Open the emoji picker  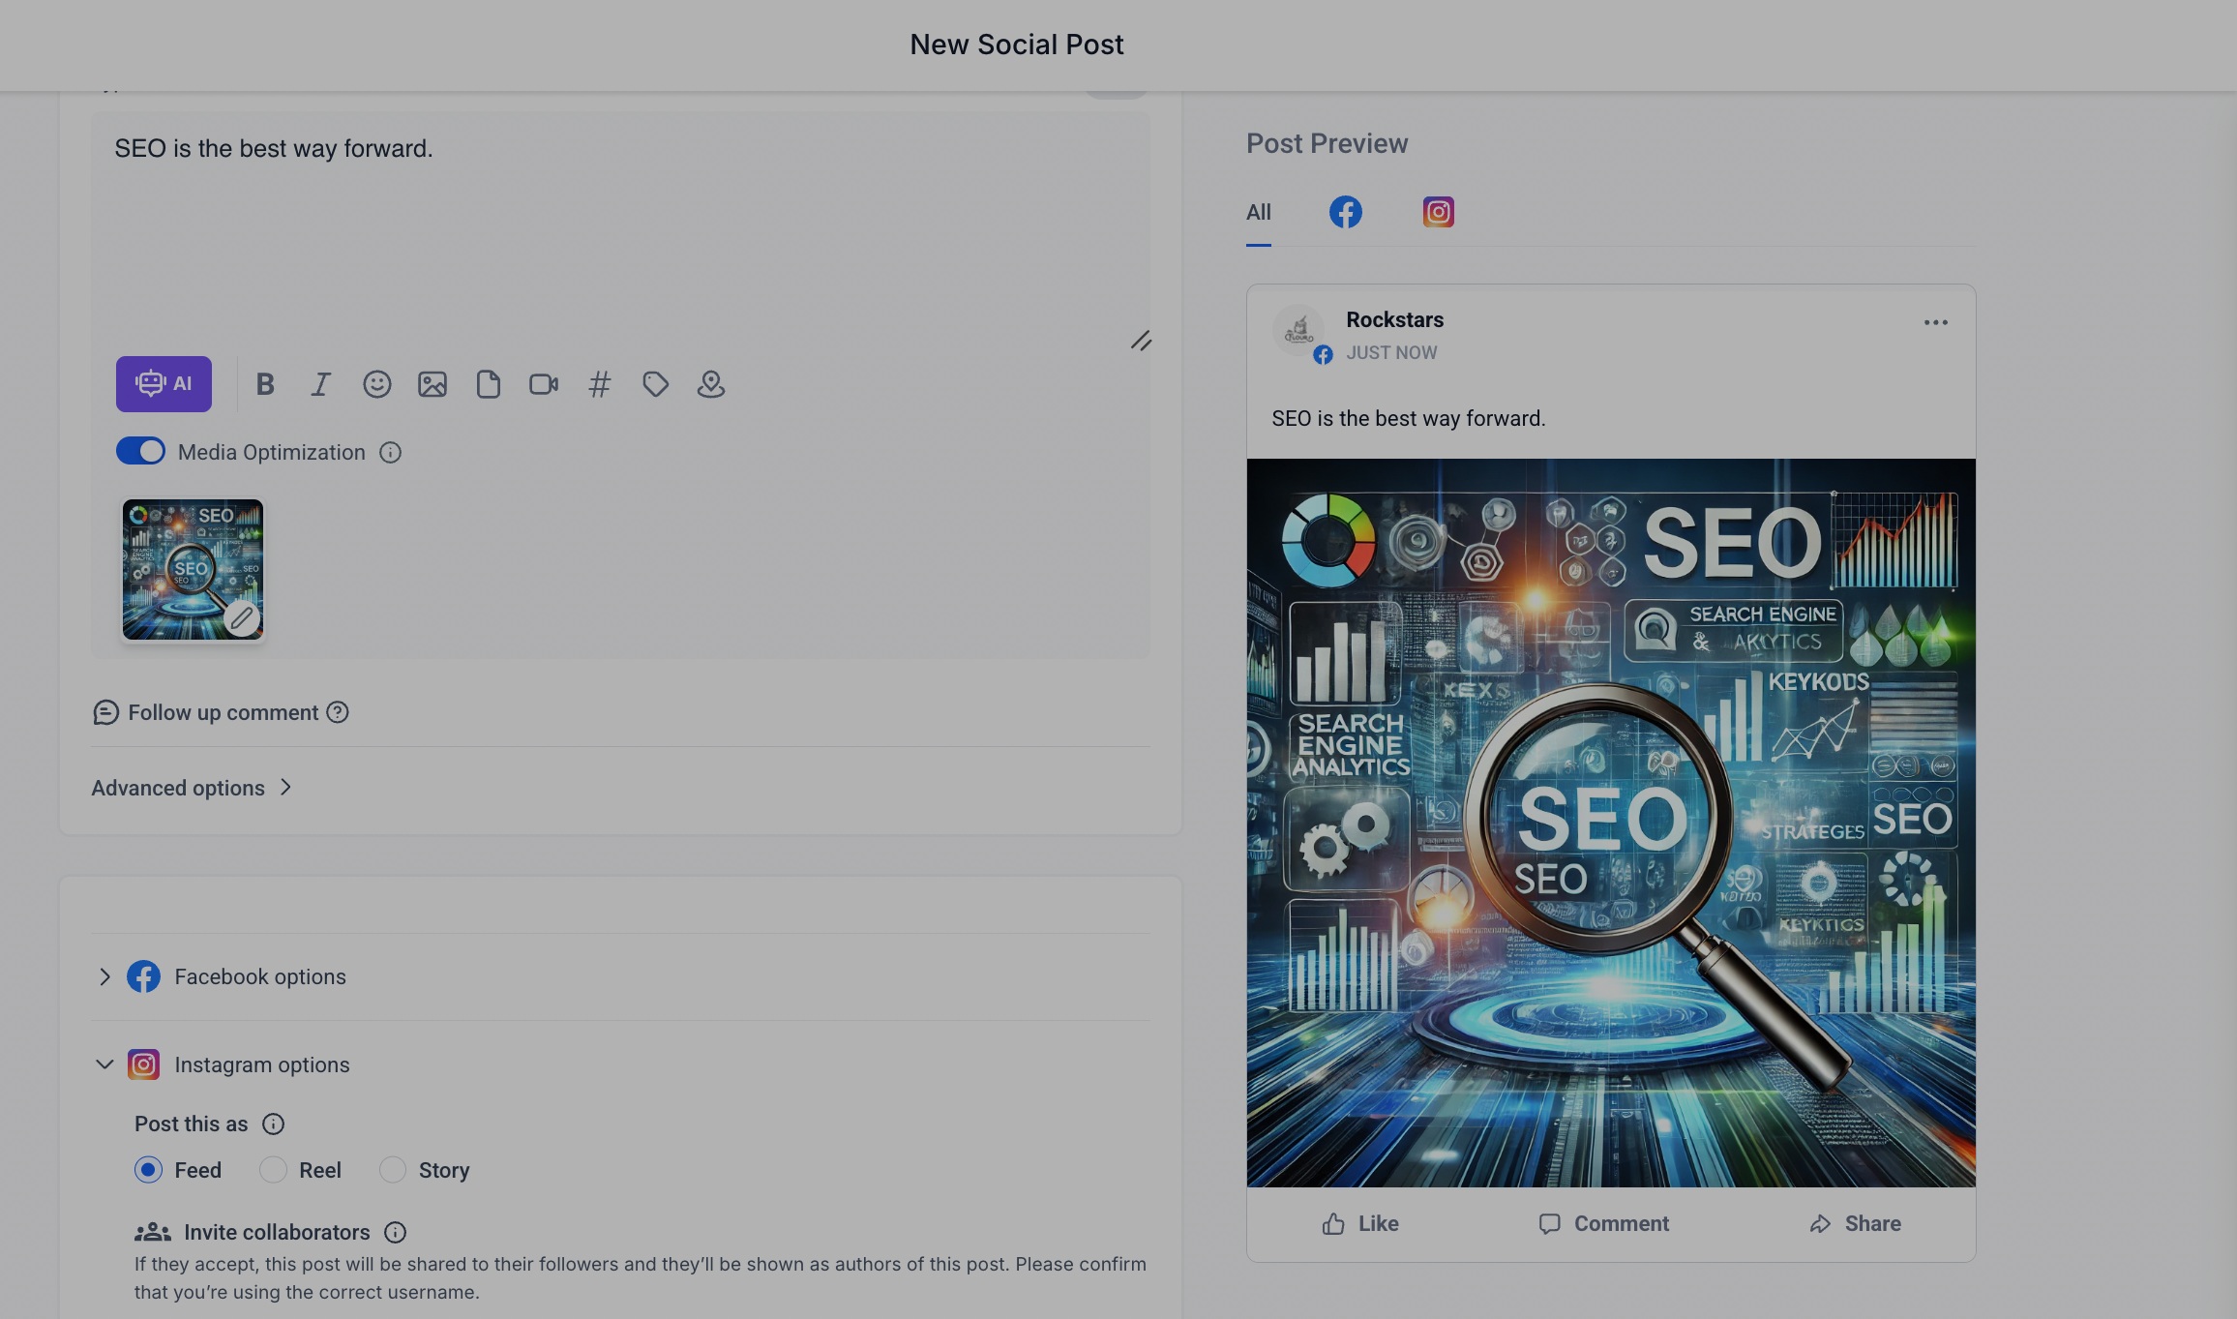[376, 384]
